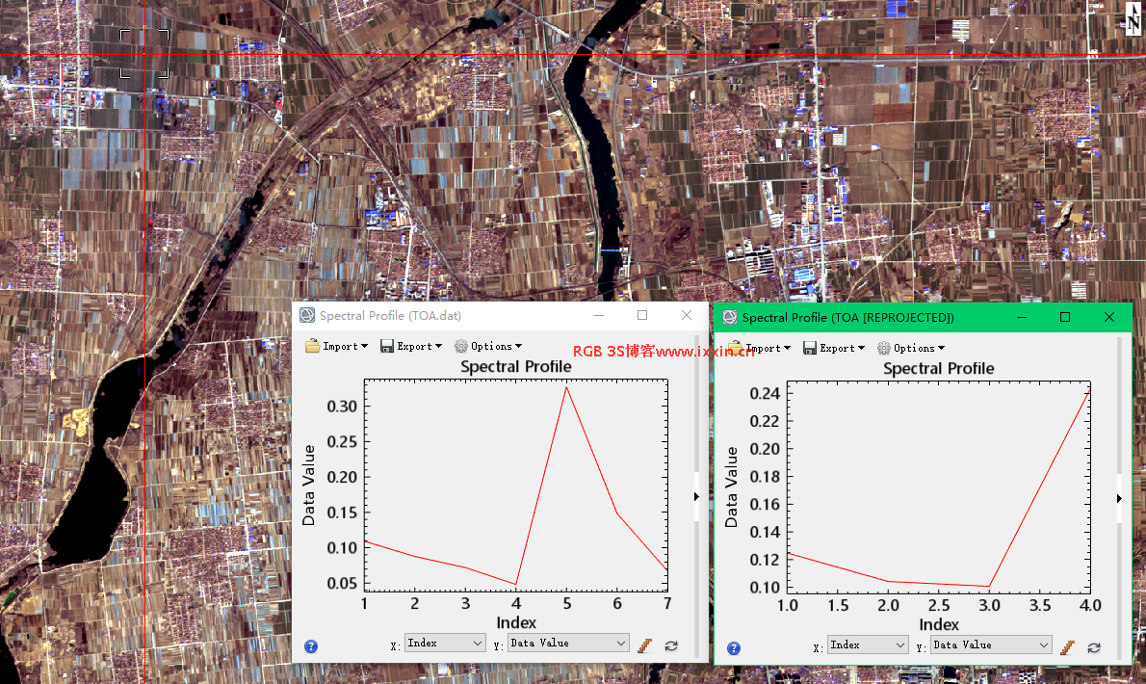The height and width of the screenshot is (684, 1146).
Task: Click the Import folder icon in TOA.dat window
Action: (x=312, y=347)
